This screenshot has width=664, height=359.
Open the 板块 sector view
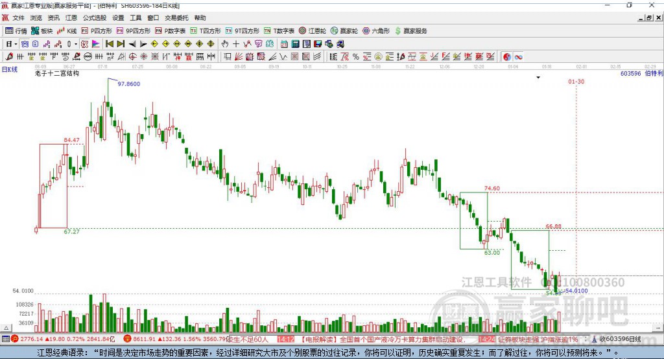pyautogui.click(x=42, y=31)
